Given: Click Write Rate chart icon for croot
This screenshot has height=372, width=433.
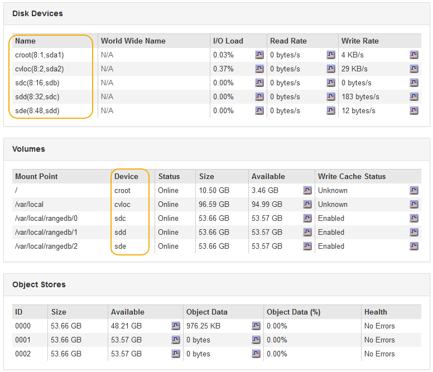Looking at the screenshot, I should pyautogui.click(x=414, y=55).
